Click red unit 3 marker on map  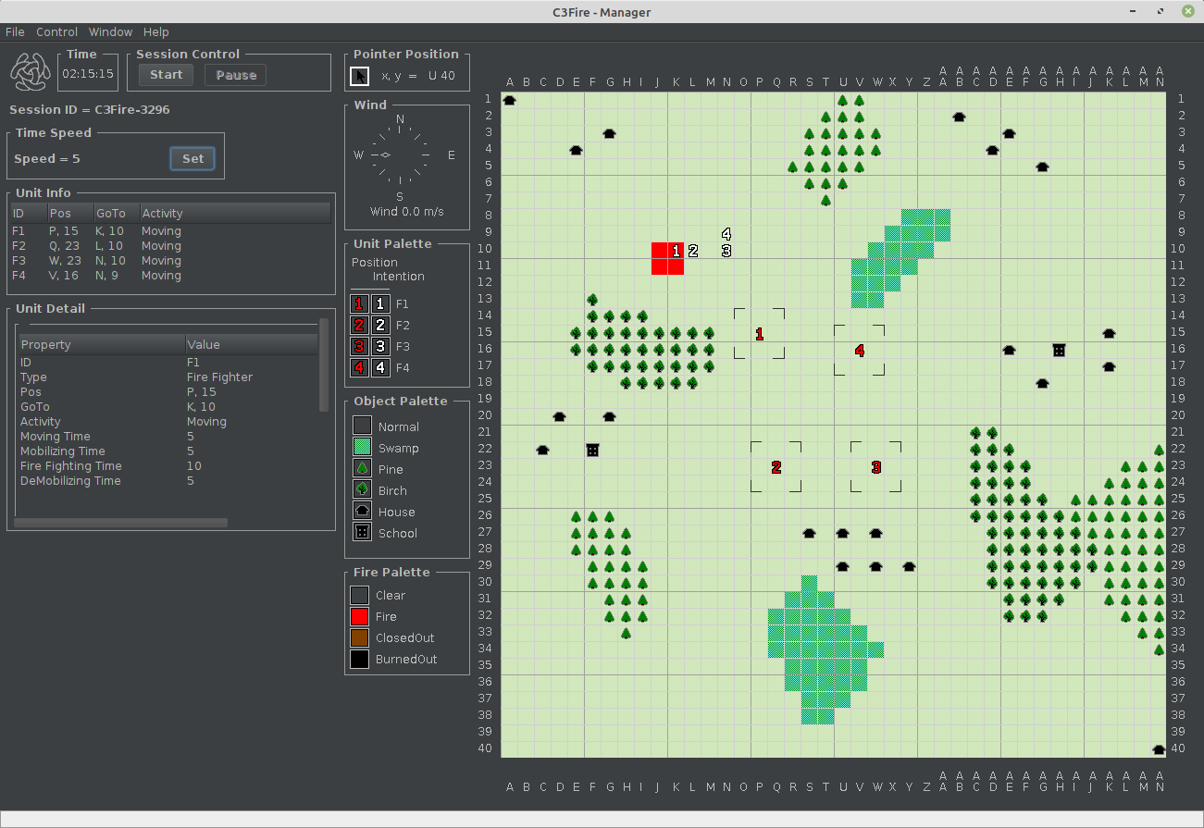tap(876, 467)
